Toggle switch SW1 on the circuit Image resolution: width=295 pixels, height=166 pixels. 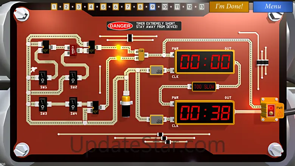click(x=43, y=79)
